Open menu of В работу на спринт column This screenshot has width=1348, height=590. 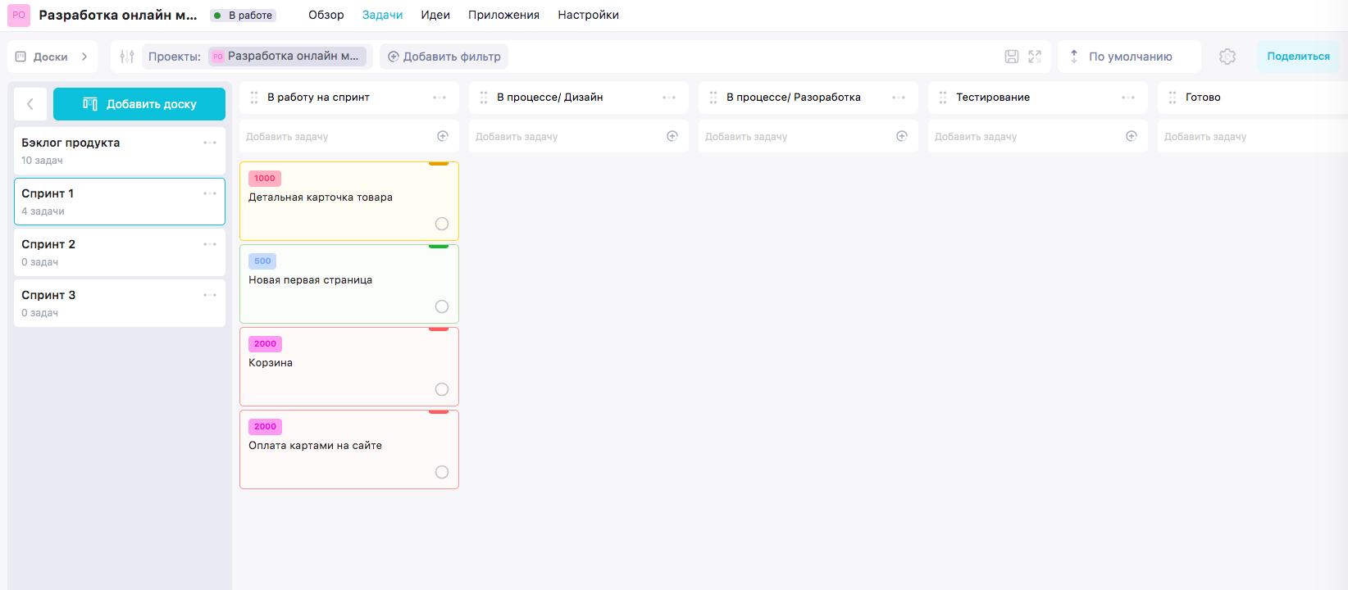[439, 98]
